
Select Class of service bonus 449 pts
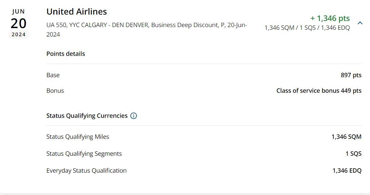[319, 91]
